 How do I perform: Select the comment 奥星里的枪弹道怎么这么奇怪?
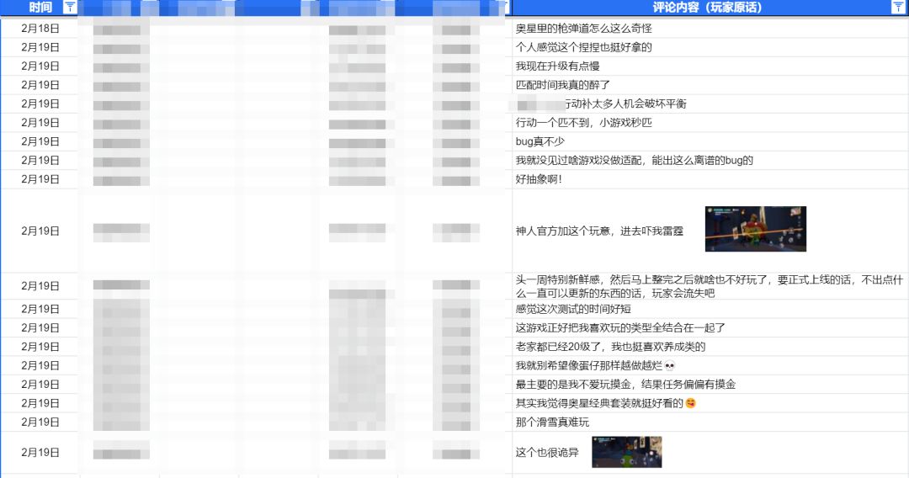click(x=583, y=29)
